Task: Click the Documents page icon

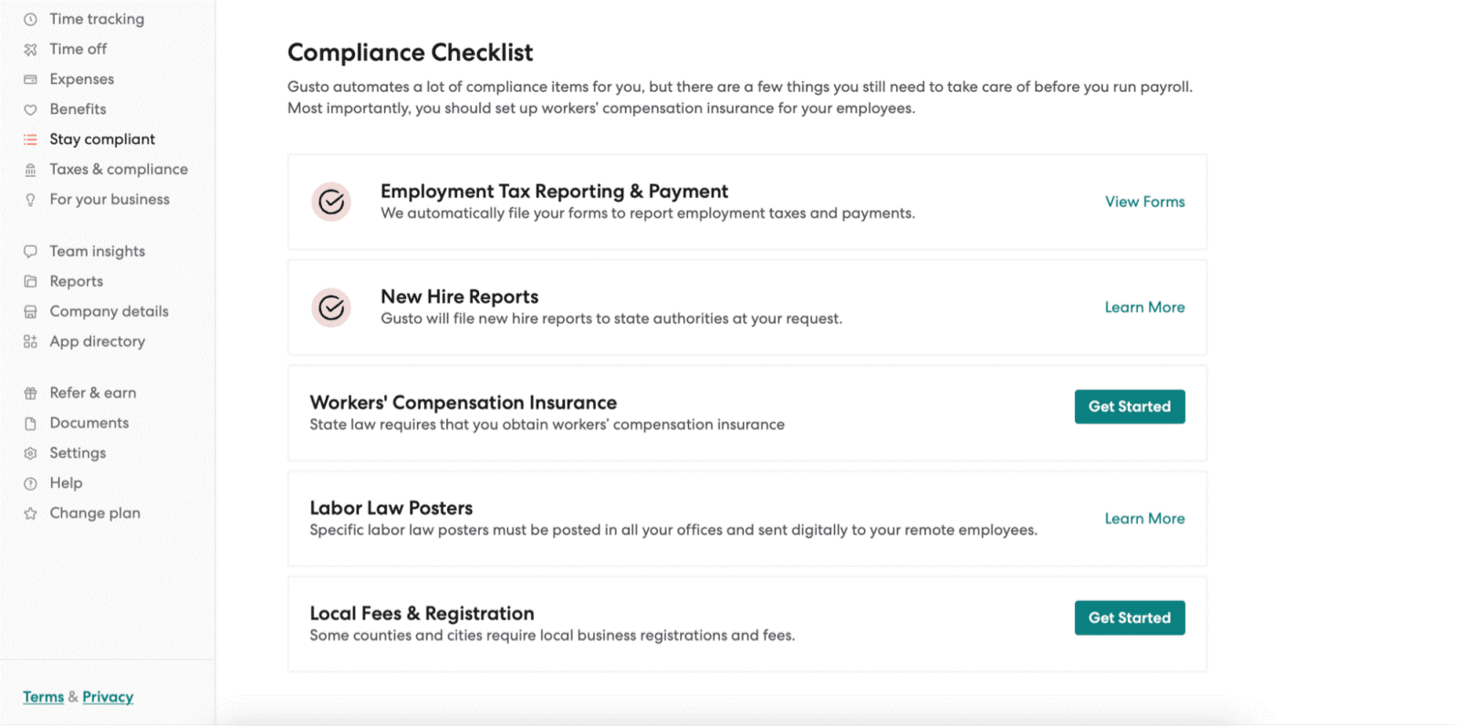Action: 30,422
